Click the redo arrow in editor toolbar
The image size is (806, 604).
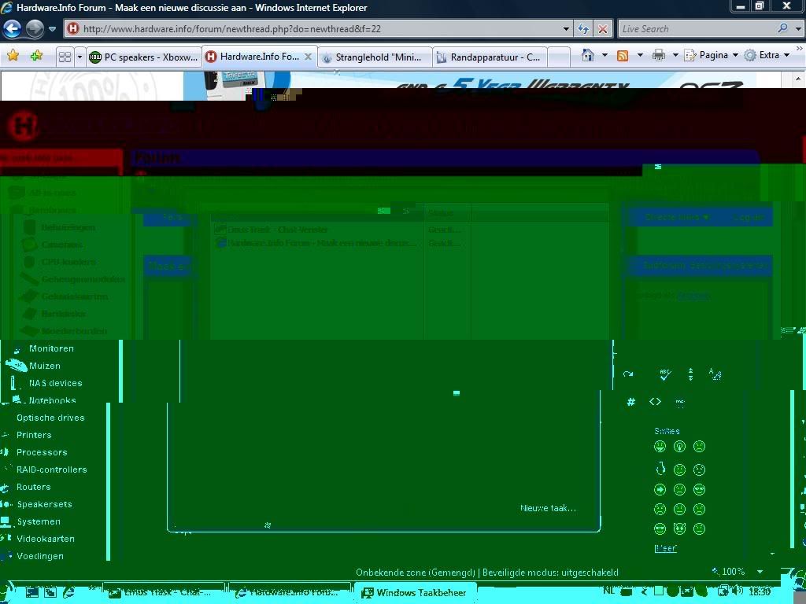(x=628, y=374)
